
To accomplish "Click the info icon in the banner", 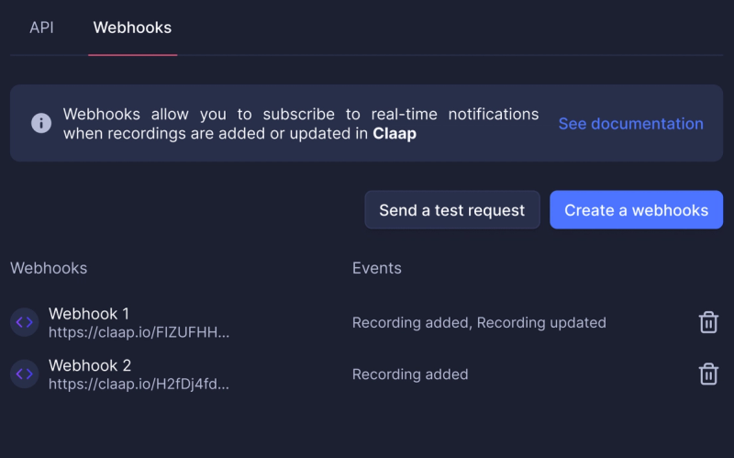I will pyautogui.click(x=41, y=123).
